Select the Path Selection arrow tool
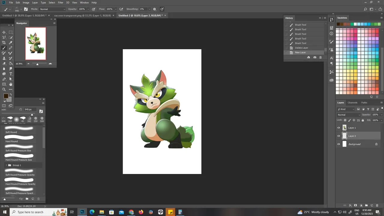 click(x=10, y=79)
